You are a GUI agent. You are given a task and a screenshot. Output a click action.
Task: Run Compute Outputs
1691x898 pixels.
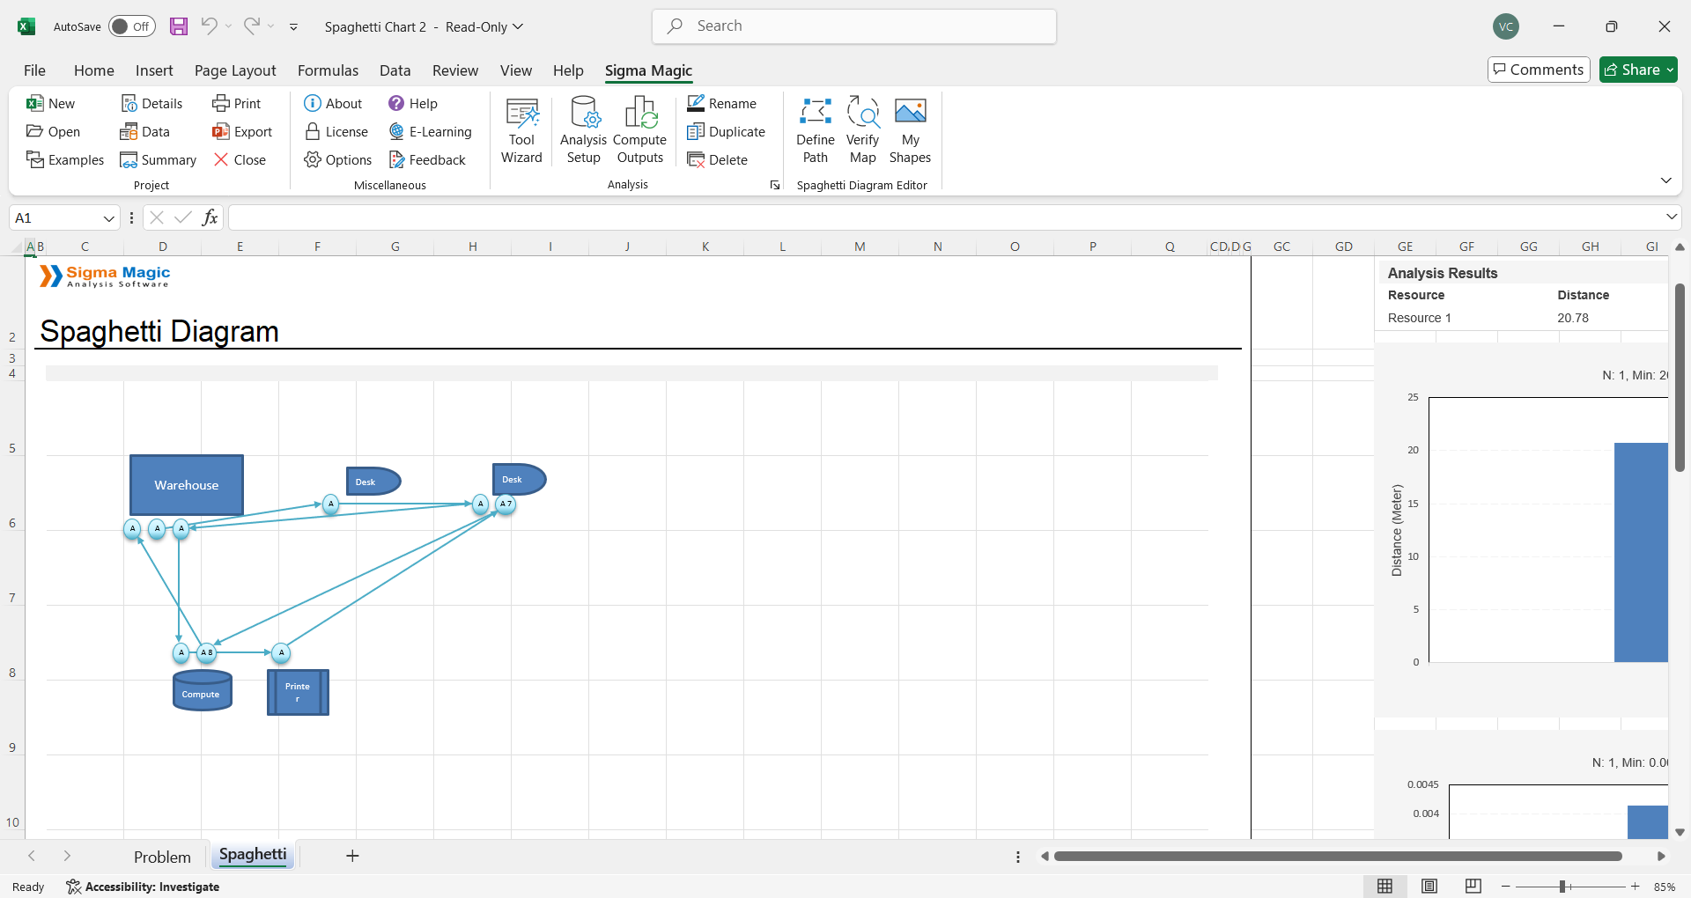(640, 130)
